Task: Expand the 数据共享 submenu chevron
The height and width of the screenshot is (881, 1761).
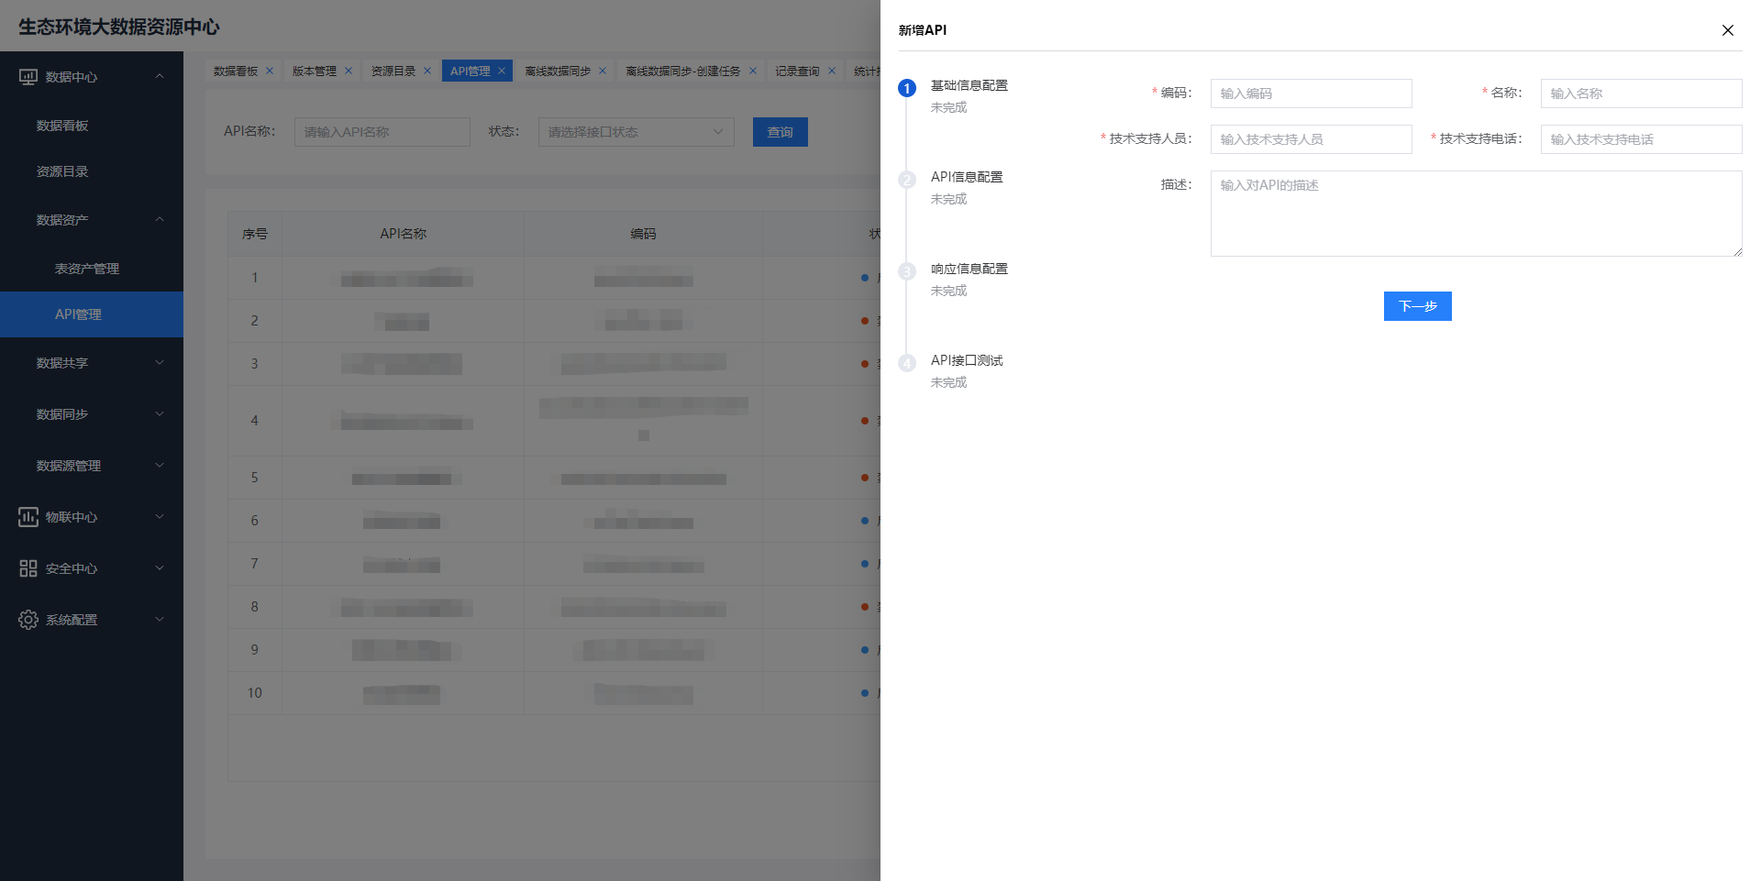Action: (x=160, y=363)
